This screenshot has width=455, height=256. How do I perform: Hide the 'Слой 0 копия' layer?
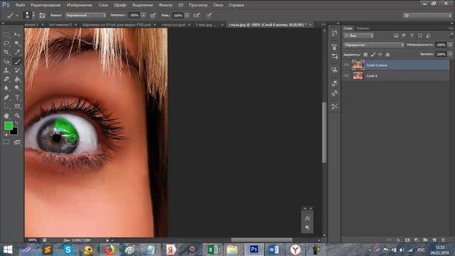point(346,65)
